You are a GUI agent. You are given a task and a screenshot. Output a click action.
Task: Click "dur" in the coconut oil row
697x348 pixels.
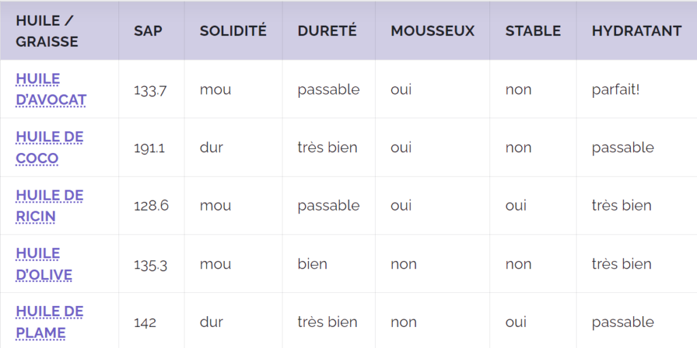[211, 147]
